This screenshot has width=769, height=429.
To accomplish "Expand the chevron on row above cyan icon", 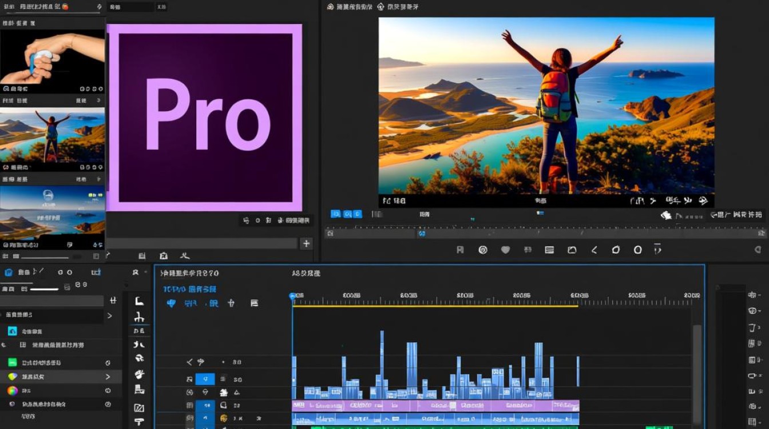I will [109, 316].
